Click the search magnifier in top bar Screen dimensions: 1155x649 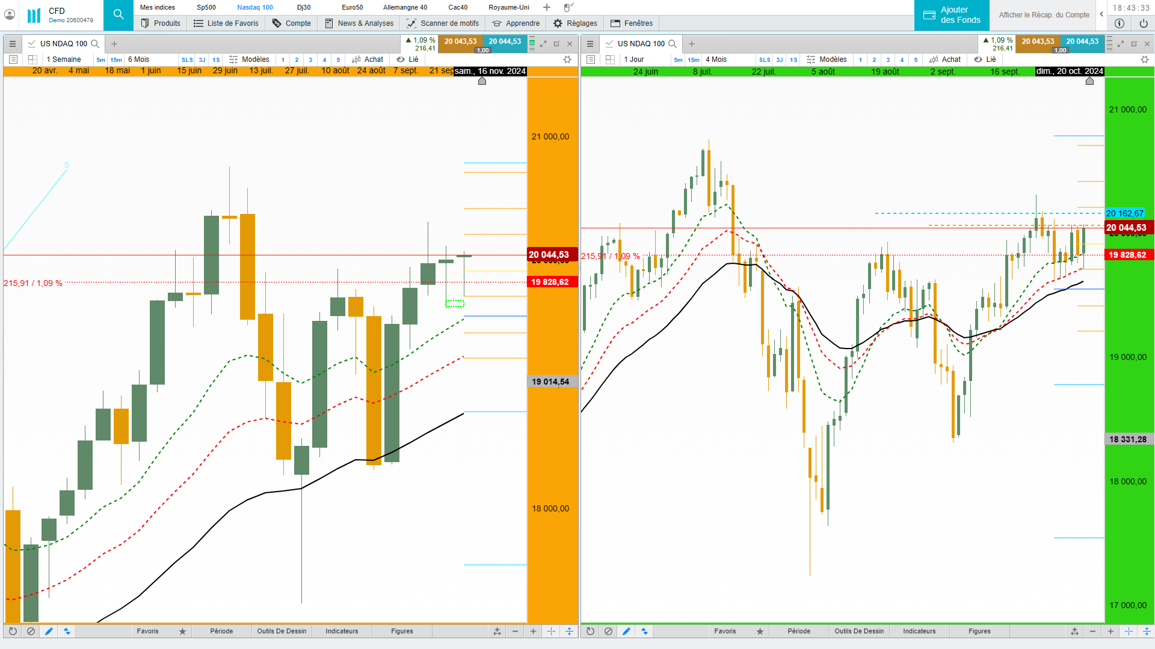[119, 14]
